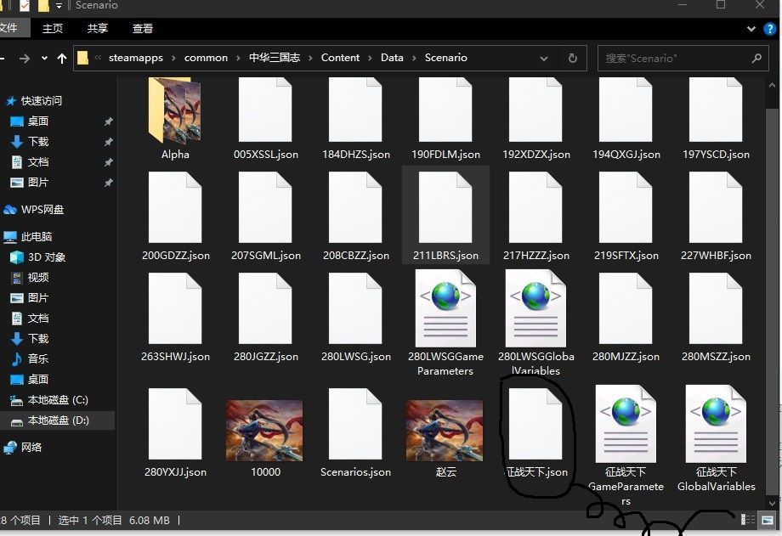Select the 280MJZZ.json file icon
The image size is (782, 536).
coord(626,308)
